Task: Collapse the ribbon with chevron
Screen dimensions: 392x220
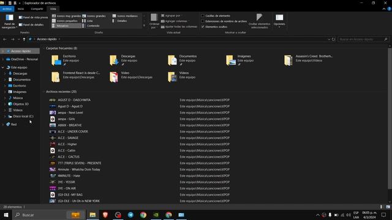Action: 384,9
